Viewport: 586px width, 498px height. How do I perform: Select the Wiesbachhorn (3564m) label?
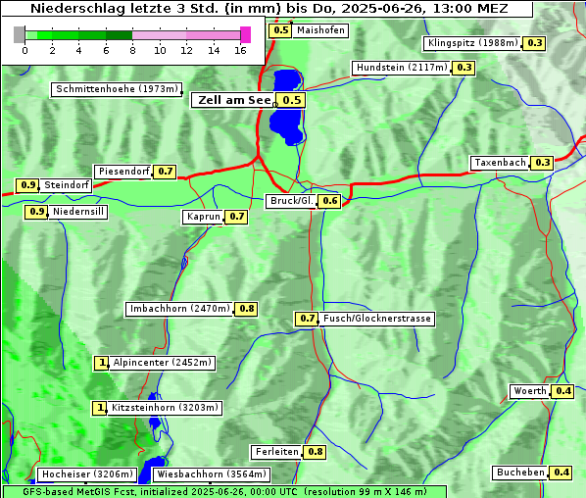coord(212,474)
